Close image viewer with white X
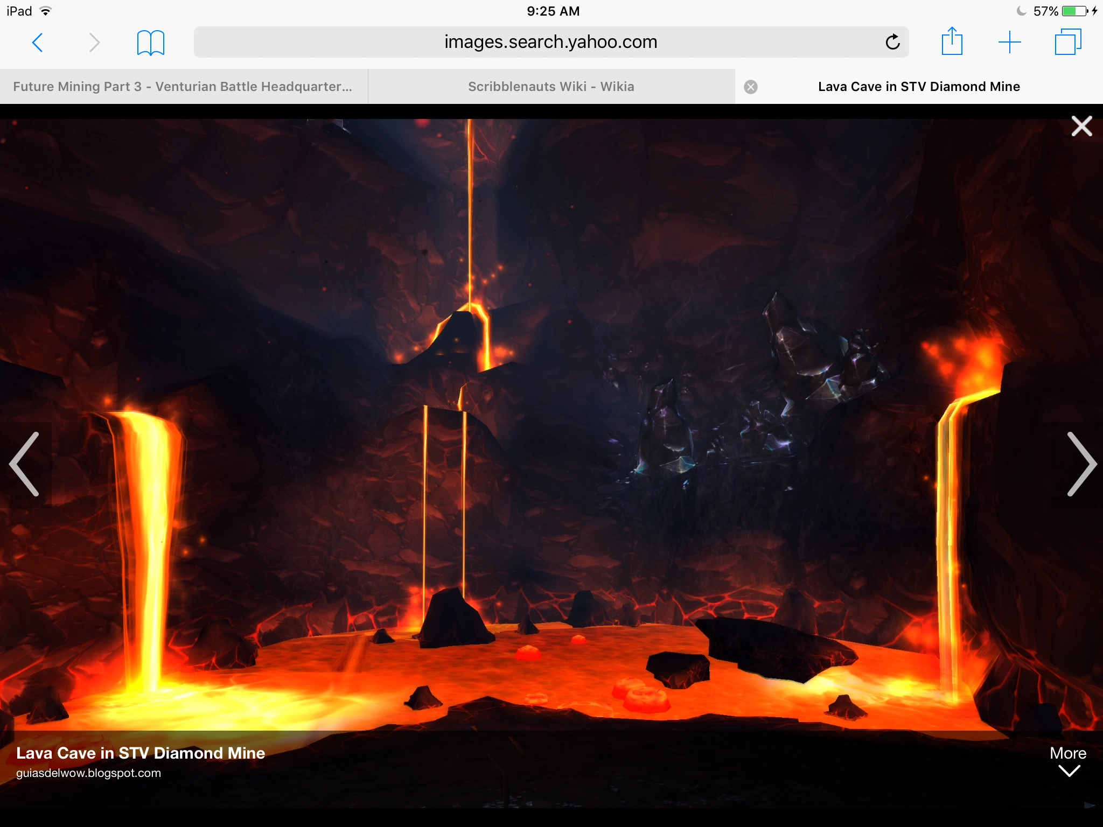1103x827 pixels. [x=1081, y=127]
